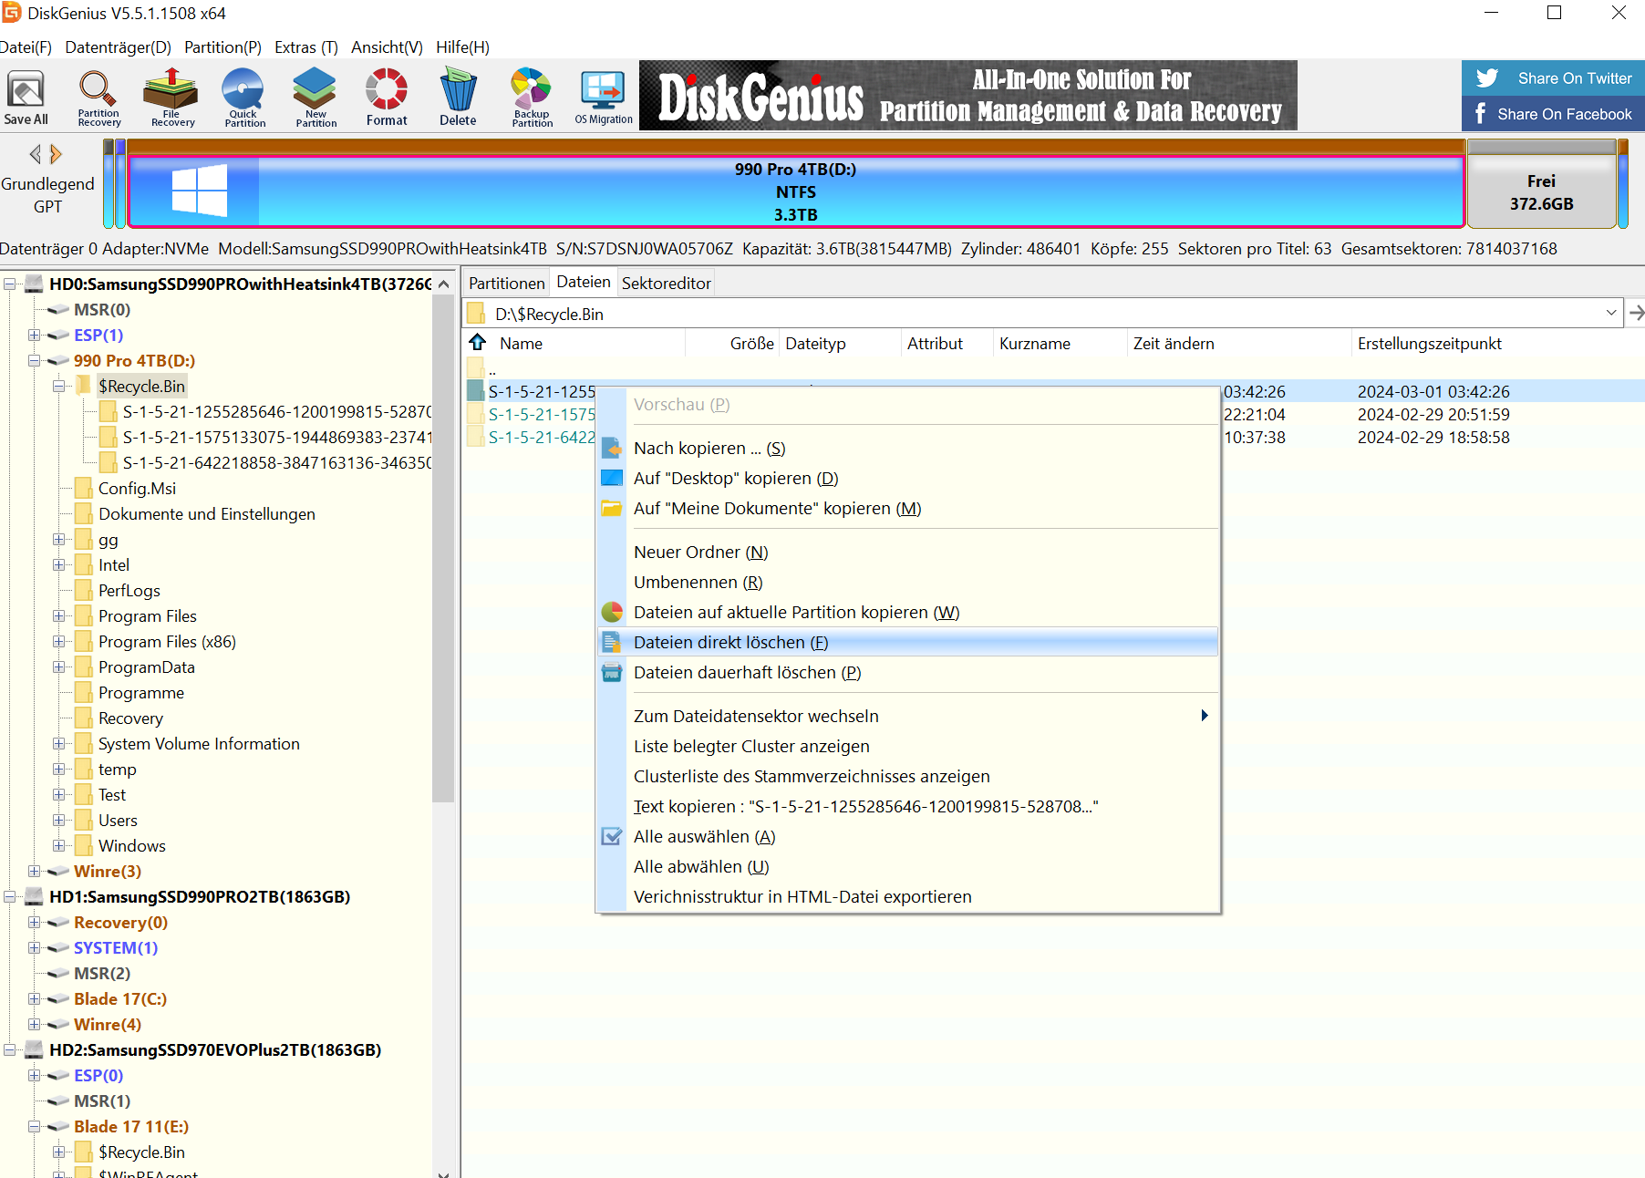This screenshot has width=1645, height=1178.
Task: Open the Backup Partition tool
Action: (x=532, y=97)
